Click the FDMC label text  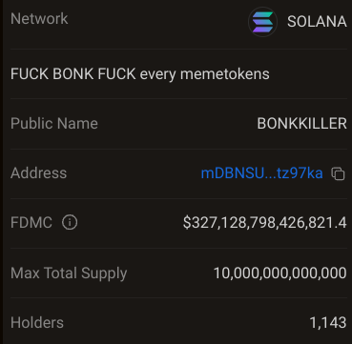click(x=31, y=222)
